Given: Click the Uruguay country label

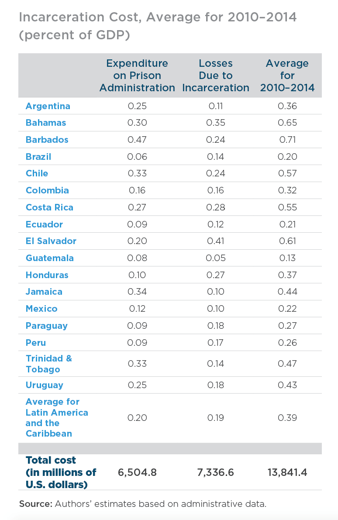Looking at the screenshot, I should tap(45, 385).
